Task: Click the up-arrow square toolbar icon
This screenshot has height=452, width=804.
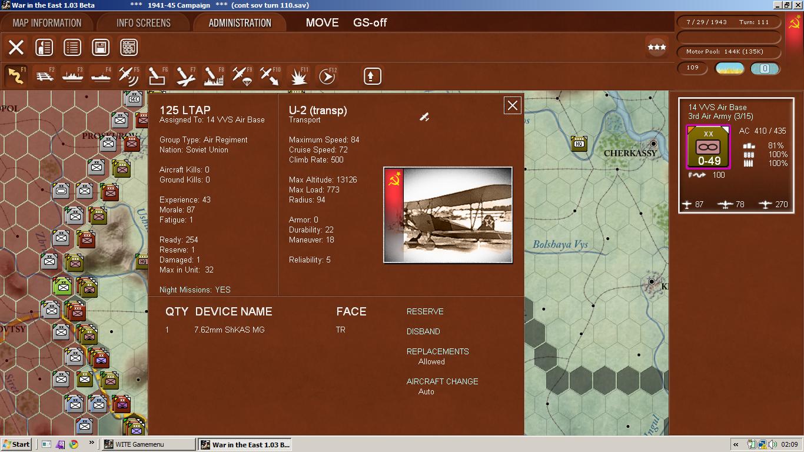Action: (372, 76)
